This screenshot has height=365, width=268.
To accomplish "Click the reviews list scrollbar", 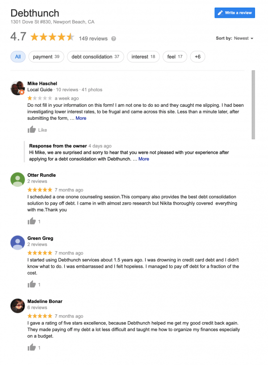I will click(x=253, y=105).
